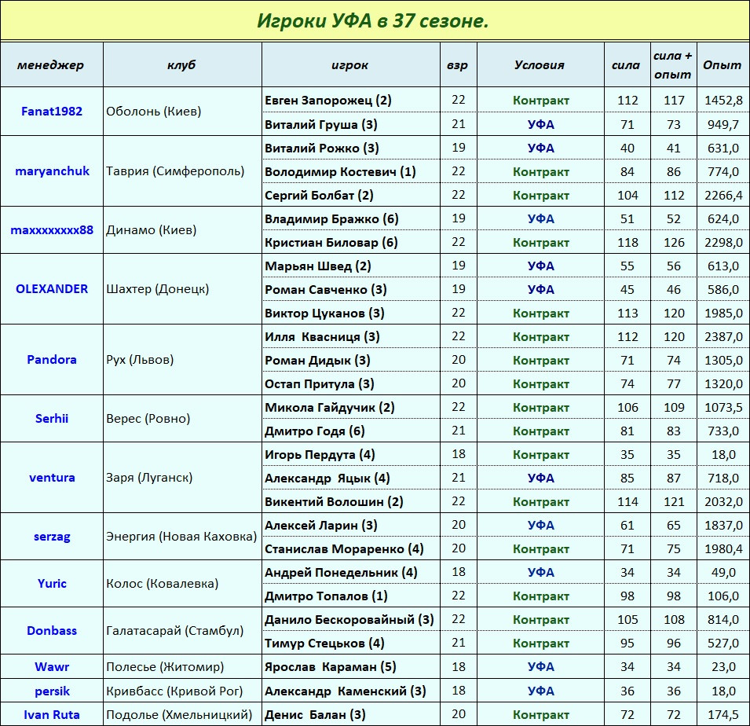Open manager Donbass link
Viewport: 750px width, 726px height.
[52, 631]
